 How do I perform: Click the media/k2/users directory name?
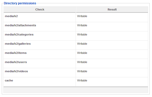[x=16, y=62]
